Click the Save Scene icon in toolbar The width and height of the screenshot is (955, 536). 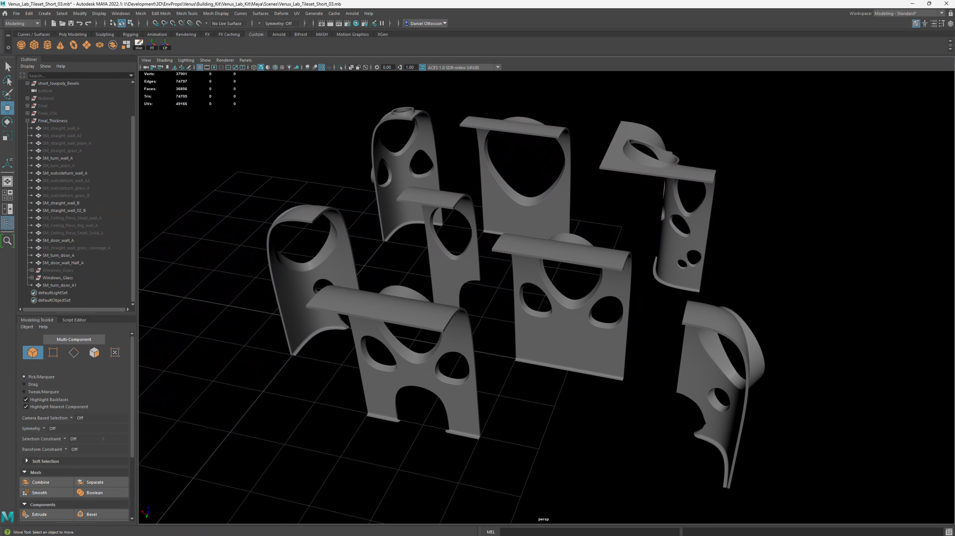point(71,23)
